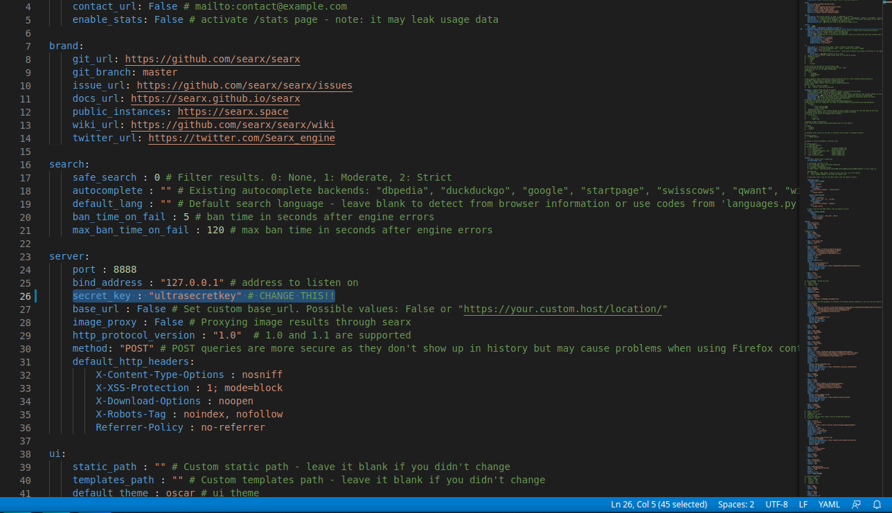Screen dimensions: 892x513
Task: Open the searx.space public instances link
Action: (x=233, y=112)
